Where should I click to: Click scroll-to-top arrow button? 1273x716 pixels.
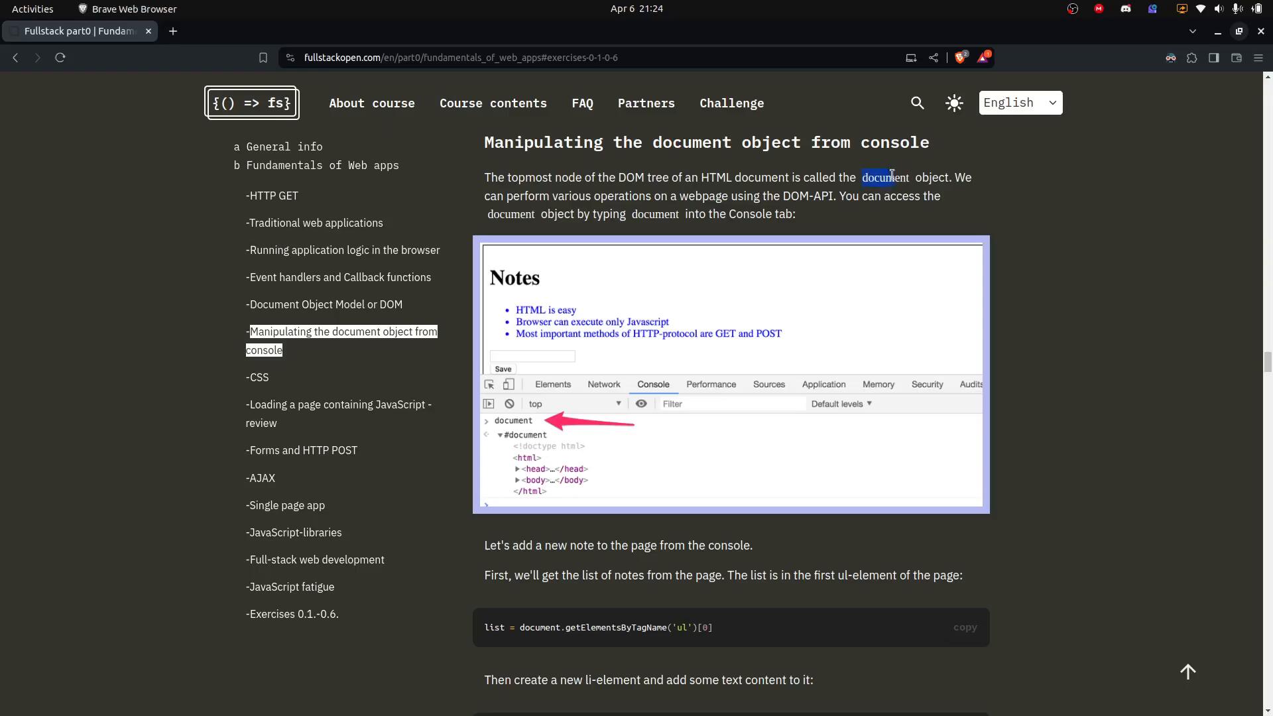pyautogui.click(x=1187, y=672)
